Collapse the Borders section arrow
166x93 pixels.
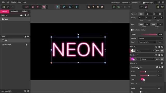[137, 55]
